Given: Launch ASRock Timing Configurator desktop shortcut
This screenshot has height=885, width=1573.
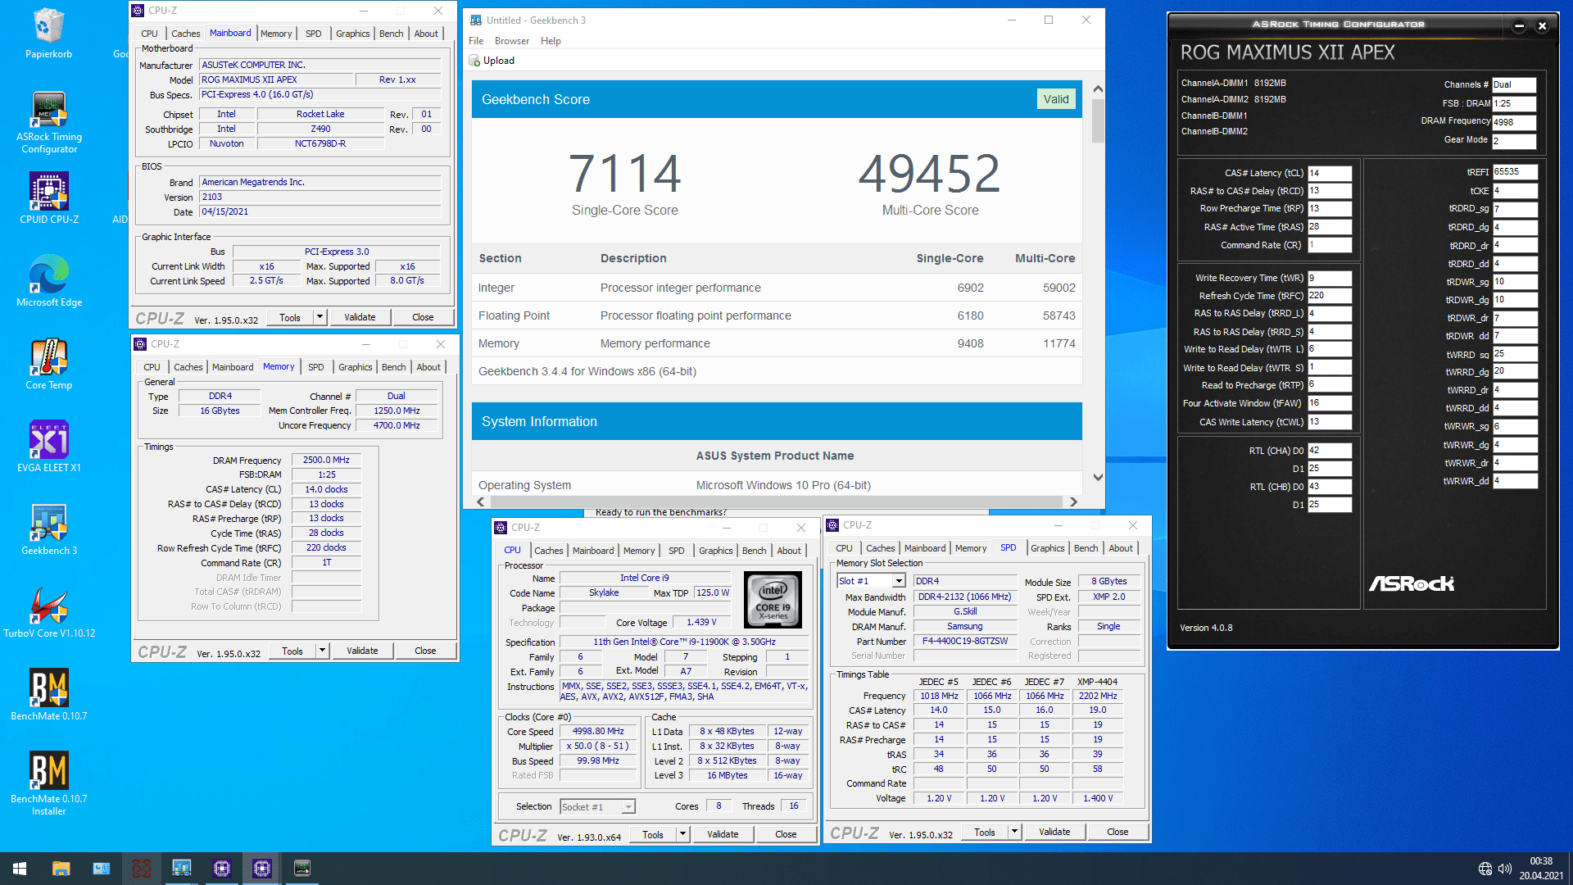Looking at the screenshot, I should 49,121.
